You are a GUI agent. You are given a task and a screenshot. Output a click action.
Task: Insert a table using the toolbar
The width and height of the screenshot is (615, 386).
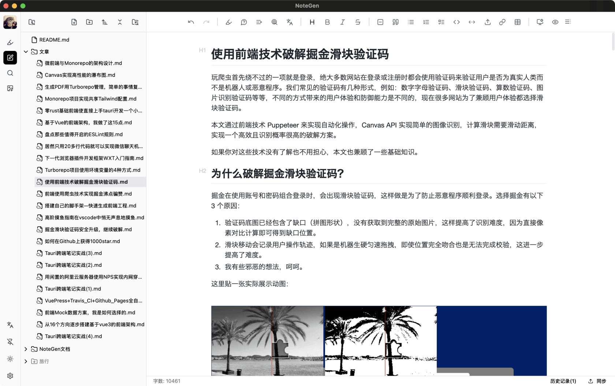(517, 22)
